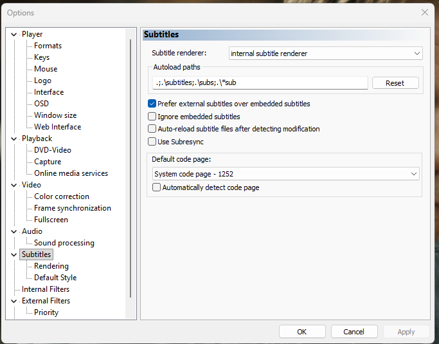Image resolution: width=439 pixels, height=344 pixels.
Task: Close the Options window
Action: [x=425, y=12]
